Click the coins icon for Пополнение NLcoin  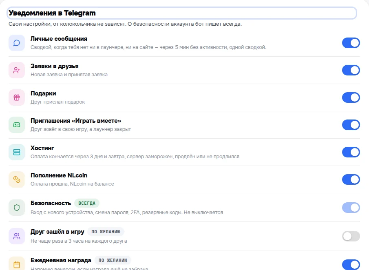[17, 179]
